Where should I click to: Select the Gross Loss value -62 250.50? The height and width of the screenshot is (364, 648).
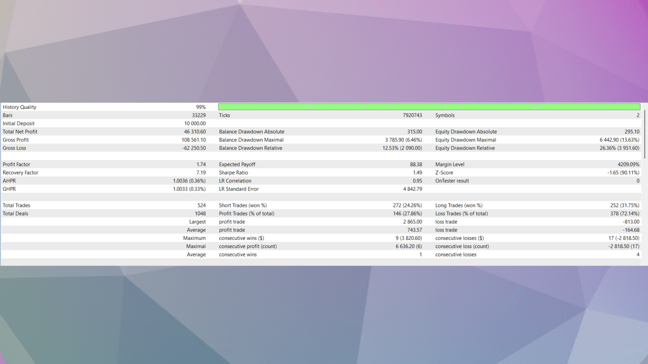click(194, 148)
